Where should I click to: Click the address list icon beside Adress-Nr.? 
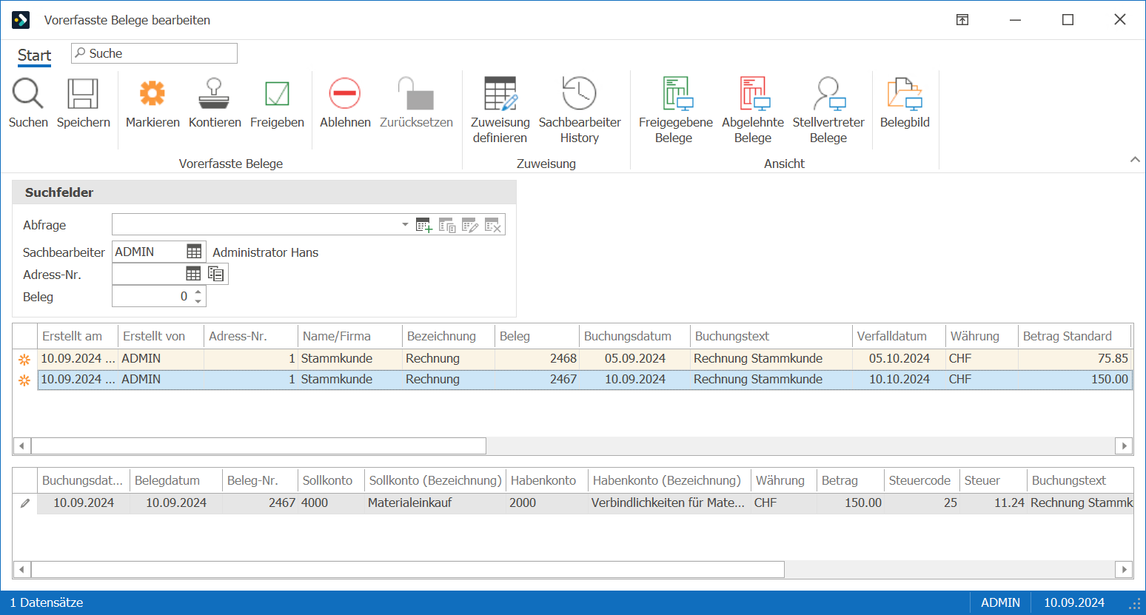point(216,274)
